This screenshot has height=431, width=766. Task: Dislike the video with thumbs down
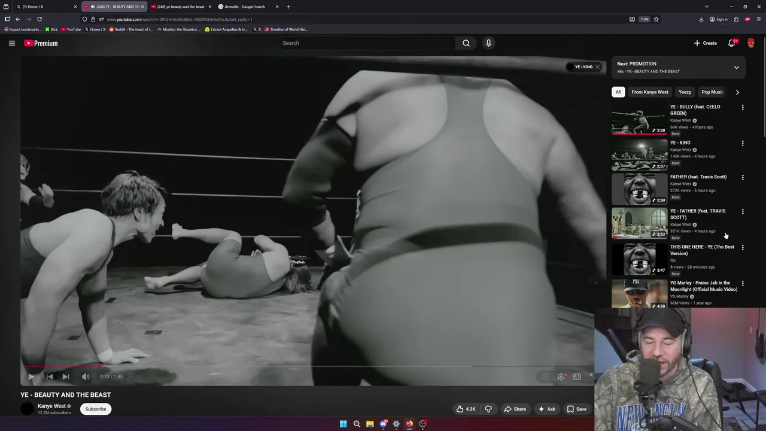coord(488,409)
